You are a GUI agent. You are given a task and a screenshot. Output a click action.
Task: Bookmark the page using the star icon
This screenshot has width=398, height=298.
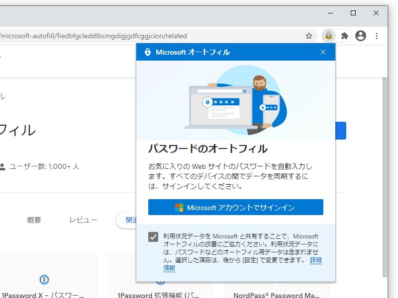click(x=309, y=36)
